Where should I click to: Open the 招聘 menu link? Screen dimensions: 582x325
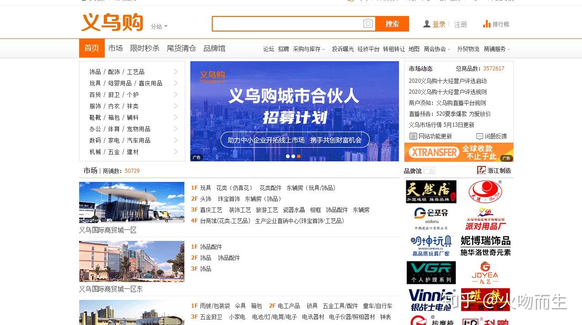point(284,49)
